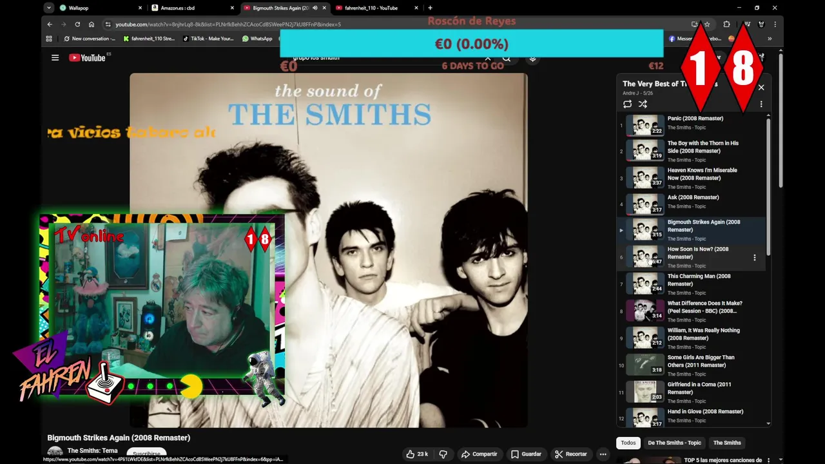825x464 pixels.
Task: Open the YouTube hamburger guide menu
Action: point(55,57)
